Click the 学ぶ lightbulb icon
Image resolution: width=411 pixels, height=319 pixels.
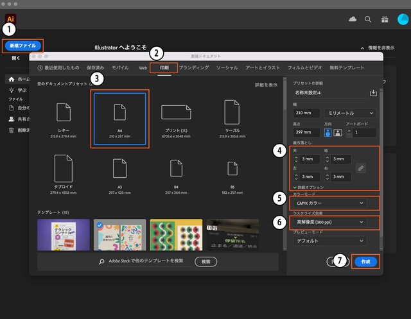pyautogui.click(x=12, y=90)
